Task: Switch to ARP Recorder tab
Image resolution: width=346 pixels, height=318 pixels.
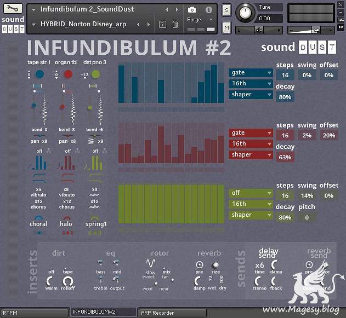Action: 173,313
